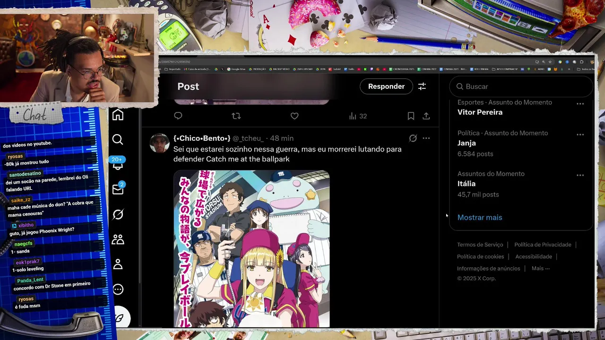Open reply filter settings beside Responder
Viewport: 605px width, 340px height.
tap(422, 86)
